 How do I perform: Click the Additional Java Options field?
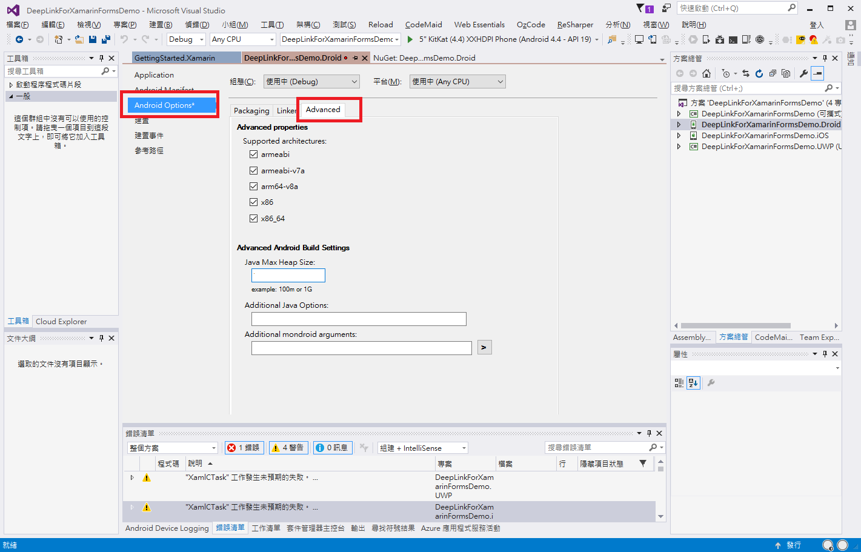coord(359,319)
